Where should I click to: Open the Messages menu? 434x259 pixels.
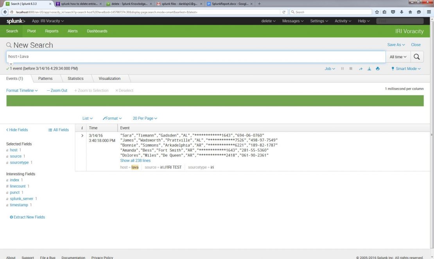pos(293,21)
